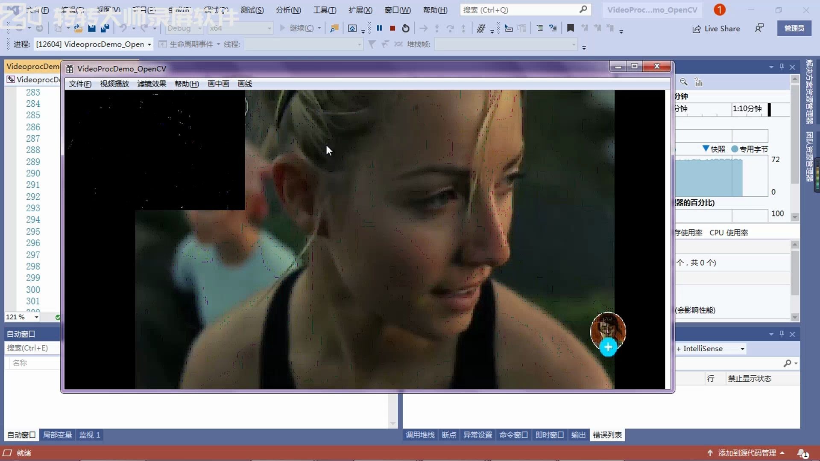820x461 pixels.
Task: Restart the debug session
Action: pos(406,28)
